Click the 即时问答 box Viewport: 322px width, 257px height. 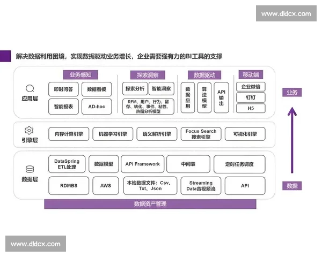[64, 89]
